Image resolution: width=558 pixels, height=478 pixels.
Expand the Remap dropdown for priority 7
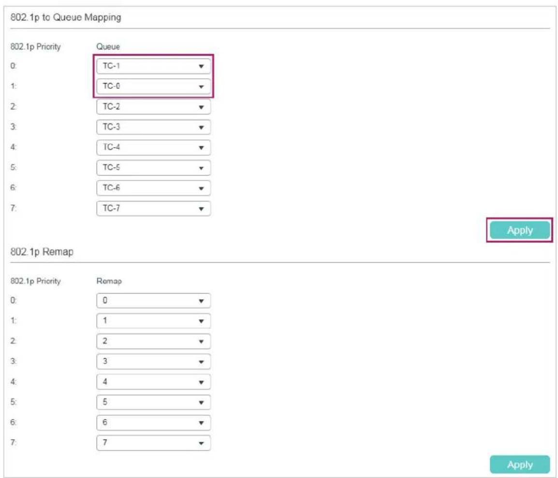pos(153,443)
